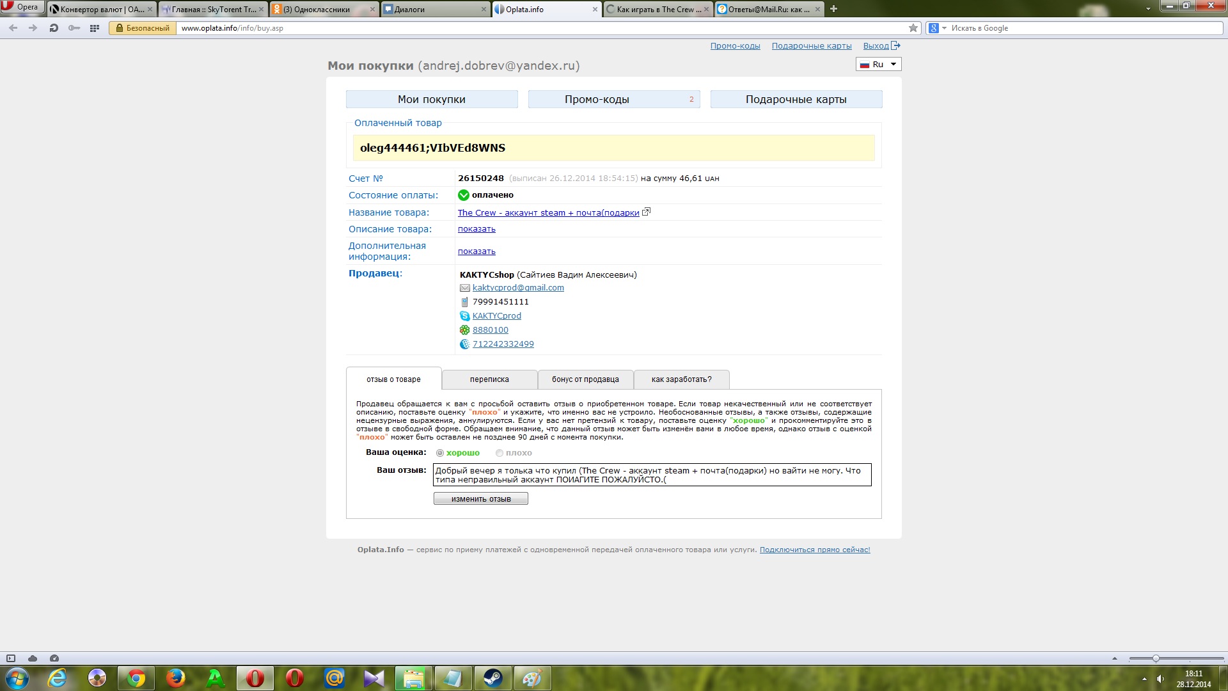Open the "бонус от продавца" tab
This screenshot has height=691, width=1228.
[585, 379]
